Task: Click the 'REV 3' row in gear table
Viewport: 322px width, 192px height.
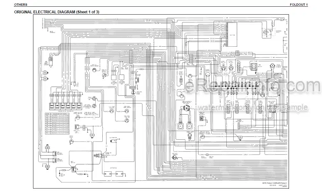Action: coord(57,133)
